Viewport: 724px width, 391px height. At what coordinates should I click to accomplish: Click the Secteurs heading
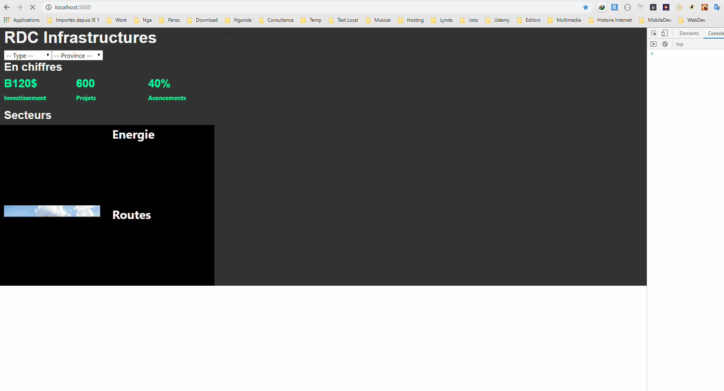tap(28, 115)
